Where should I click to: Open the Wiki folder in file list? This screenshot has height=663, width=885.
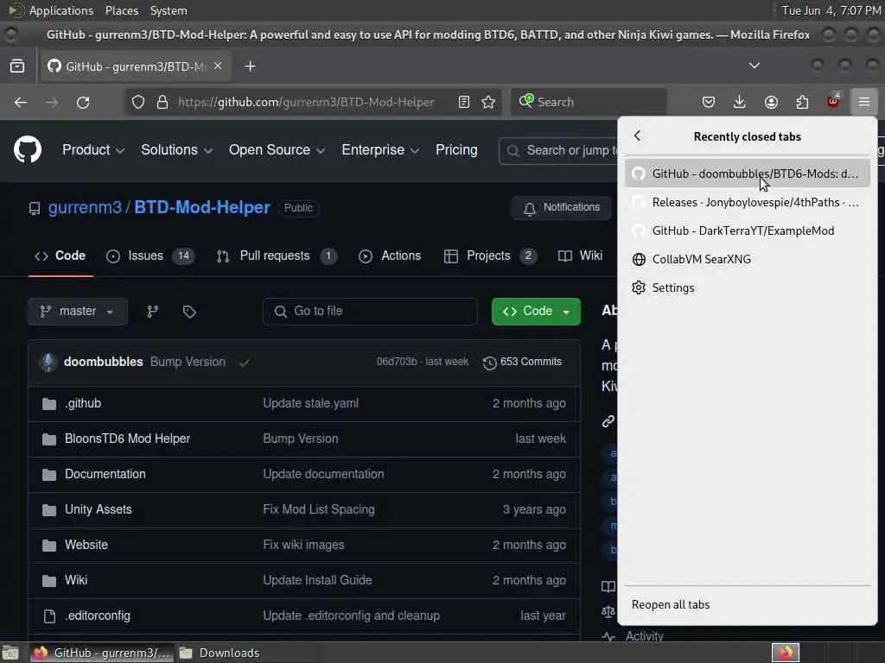(x=76, y=580)
